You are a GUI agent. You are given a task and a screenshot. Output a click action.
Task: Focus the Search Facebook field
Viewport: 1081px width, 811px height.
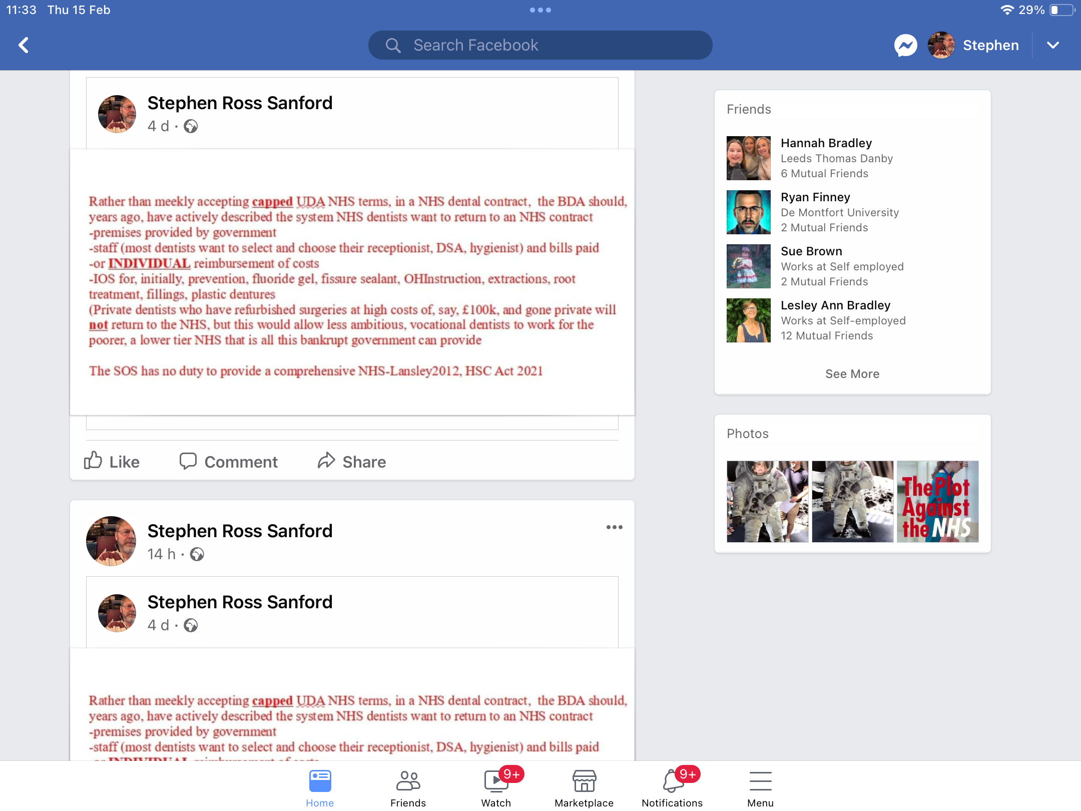point(540,46)
